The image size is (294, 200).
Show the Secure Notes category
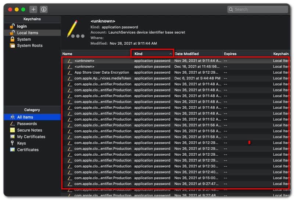pyautogui.click(x=29, y=130)
